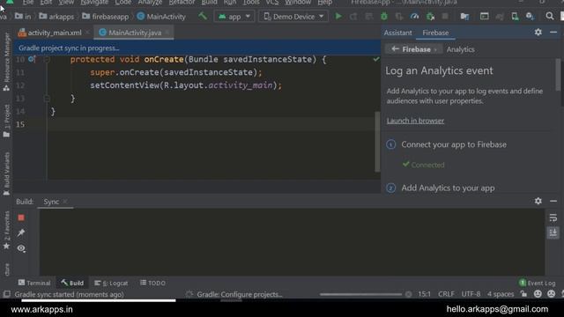Viewport: 564px width, 317px height.
Task: Open the UTF-8 encoding selector
Action: click(471, 294)
